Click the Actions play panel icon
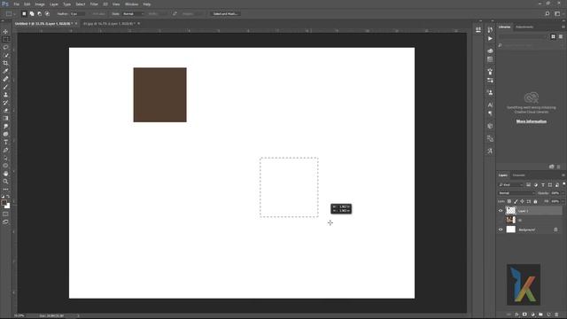This screenshot has height=319, width=567. pyautogui.click(x=490, y=38)
